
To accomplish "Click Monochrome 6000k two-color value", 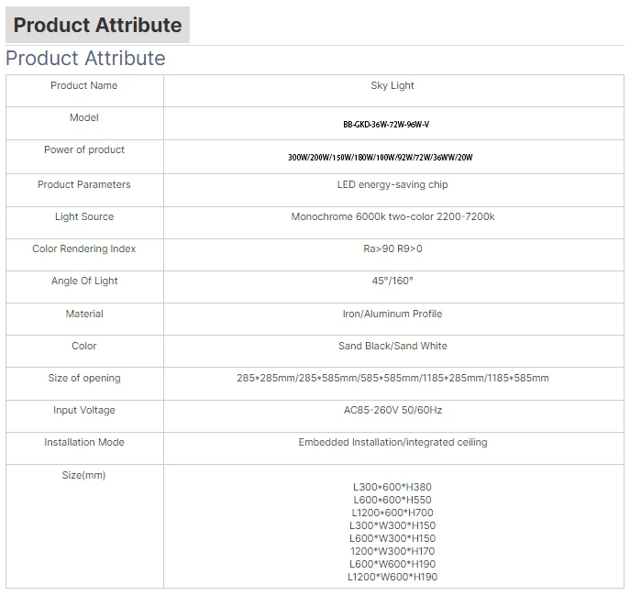I will (x=392, y=217).
